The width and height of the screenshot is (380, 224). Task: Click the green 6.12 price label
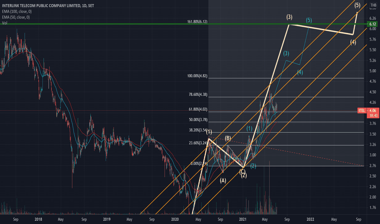point(373,24)
